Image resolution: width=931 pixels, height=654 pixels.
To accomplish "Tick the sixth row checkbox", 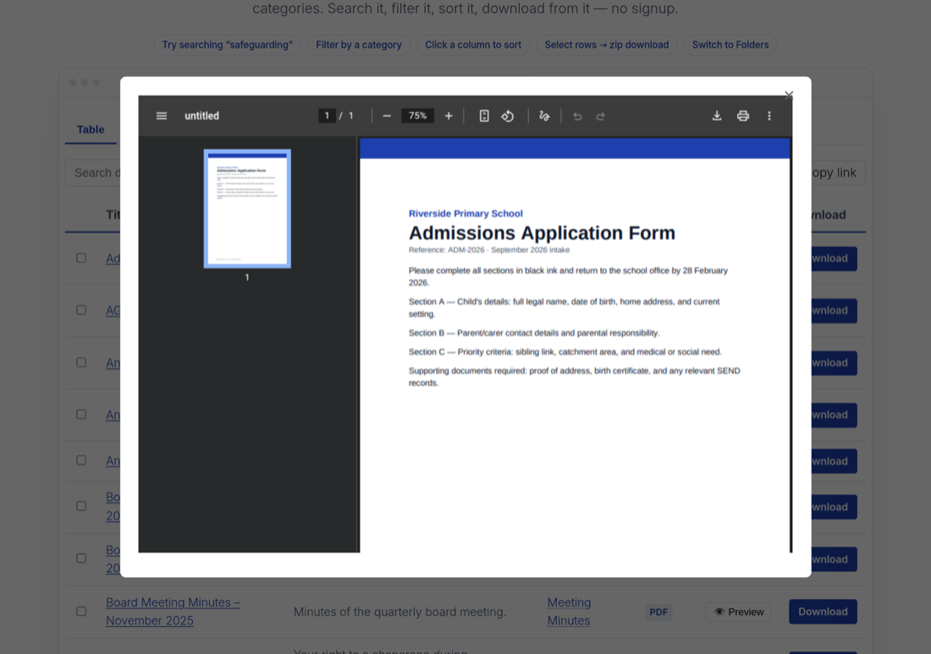I will (x=81, y=506).
